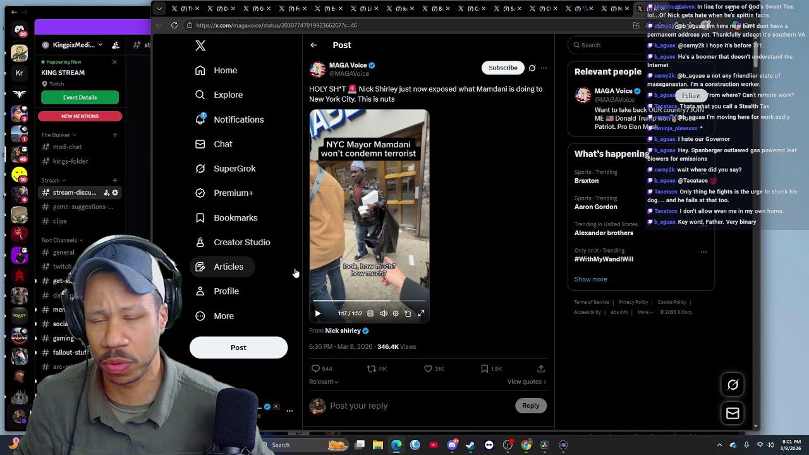Open messages floating envelope button
Screen dimensions: 809x455
[733, 413]
